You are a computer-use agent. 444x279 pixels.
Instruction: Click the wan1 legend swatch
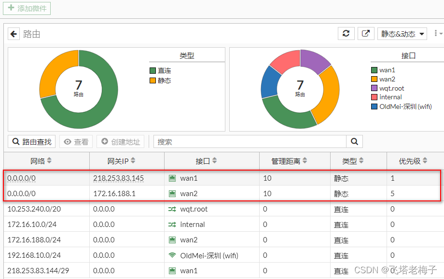[x=374, y=70]
